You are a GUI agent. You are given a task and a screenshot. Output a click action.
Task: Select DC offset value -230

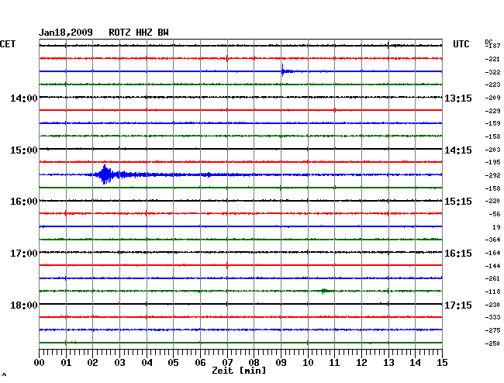click(492, 305)
